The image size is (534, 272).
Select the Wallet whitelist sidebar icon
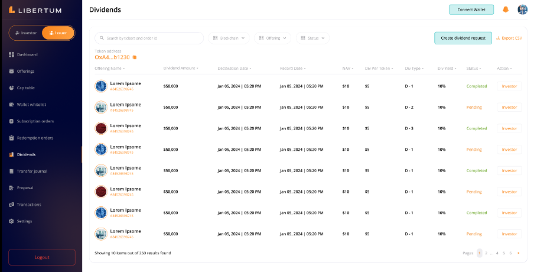point(11,105)
